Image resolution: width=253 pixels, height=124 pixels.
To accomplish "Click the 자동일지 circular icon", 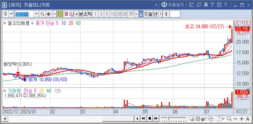I will (x=164, y=5).
